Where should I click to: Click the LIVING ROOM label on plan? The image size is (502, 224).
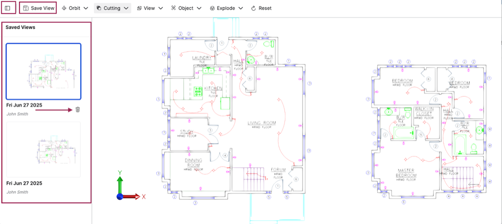(262, 123)
